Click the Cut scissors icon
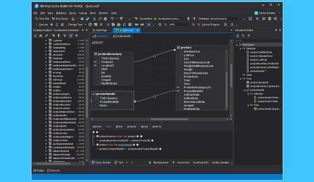 pyautogui.click(x=95, y=19)
